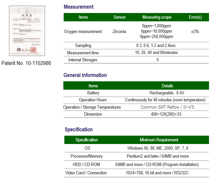Viewport: 213px width, 179px height.
Task: Click the Measuring scope column header
Action: [x=157, y=17]
